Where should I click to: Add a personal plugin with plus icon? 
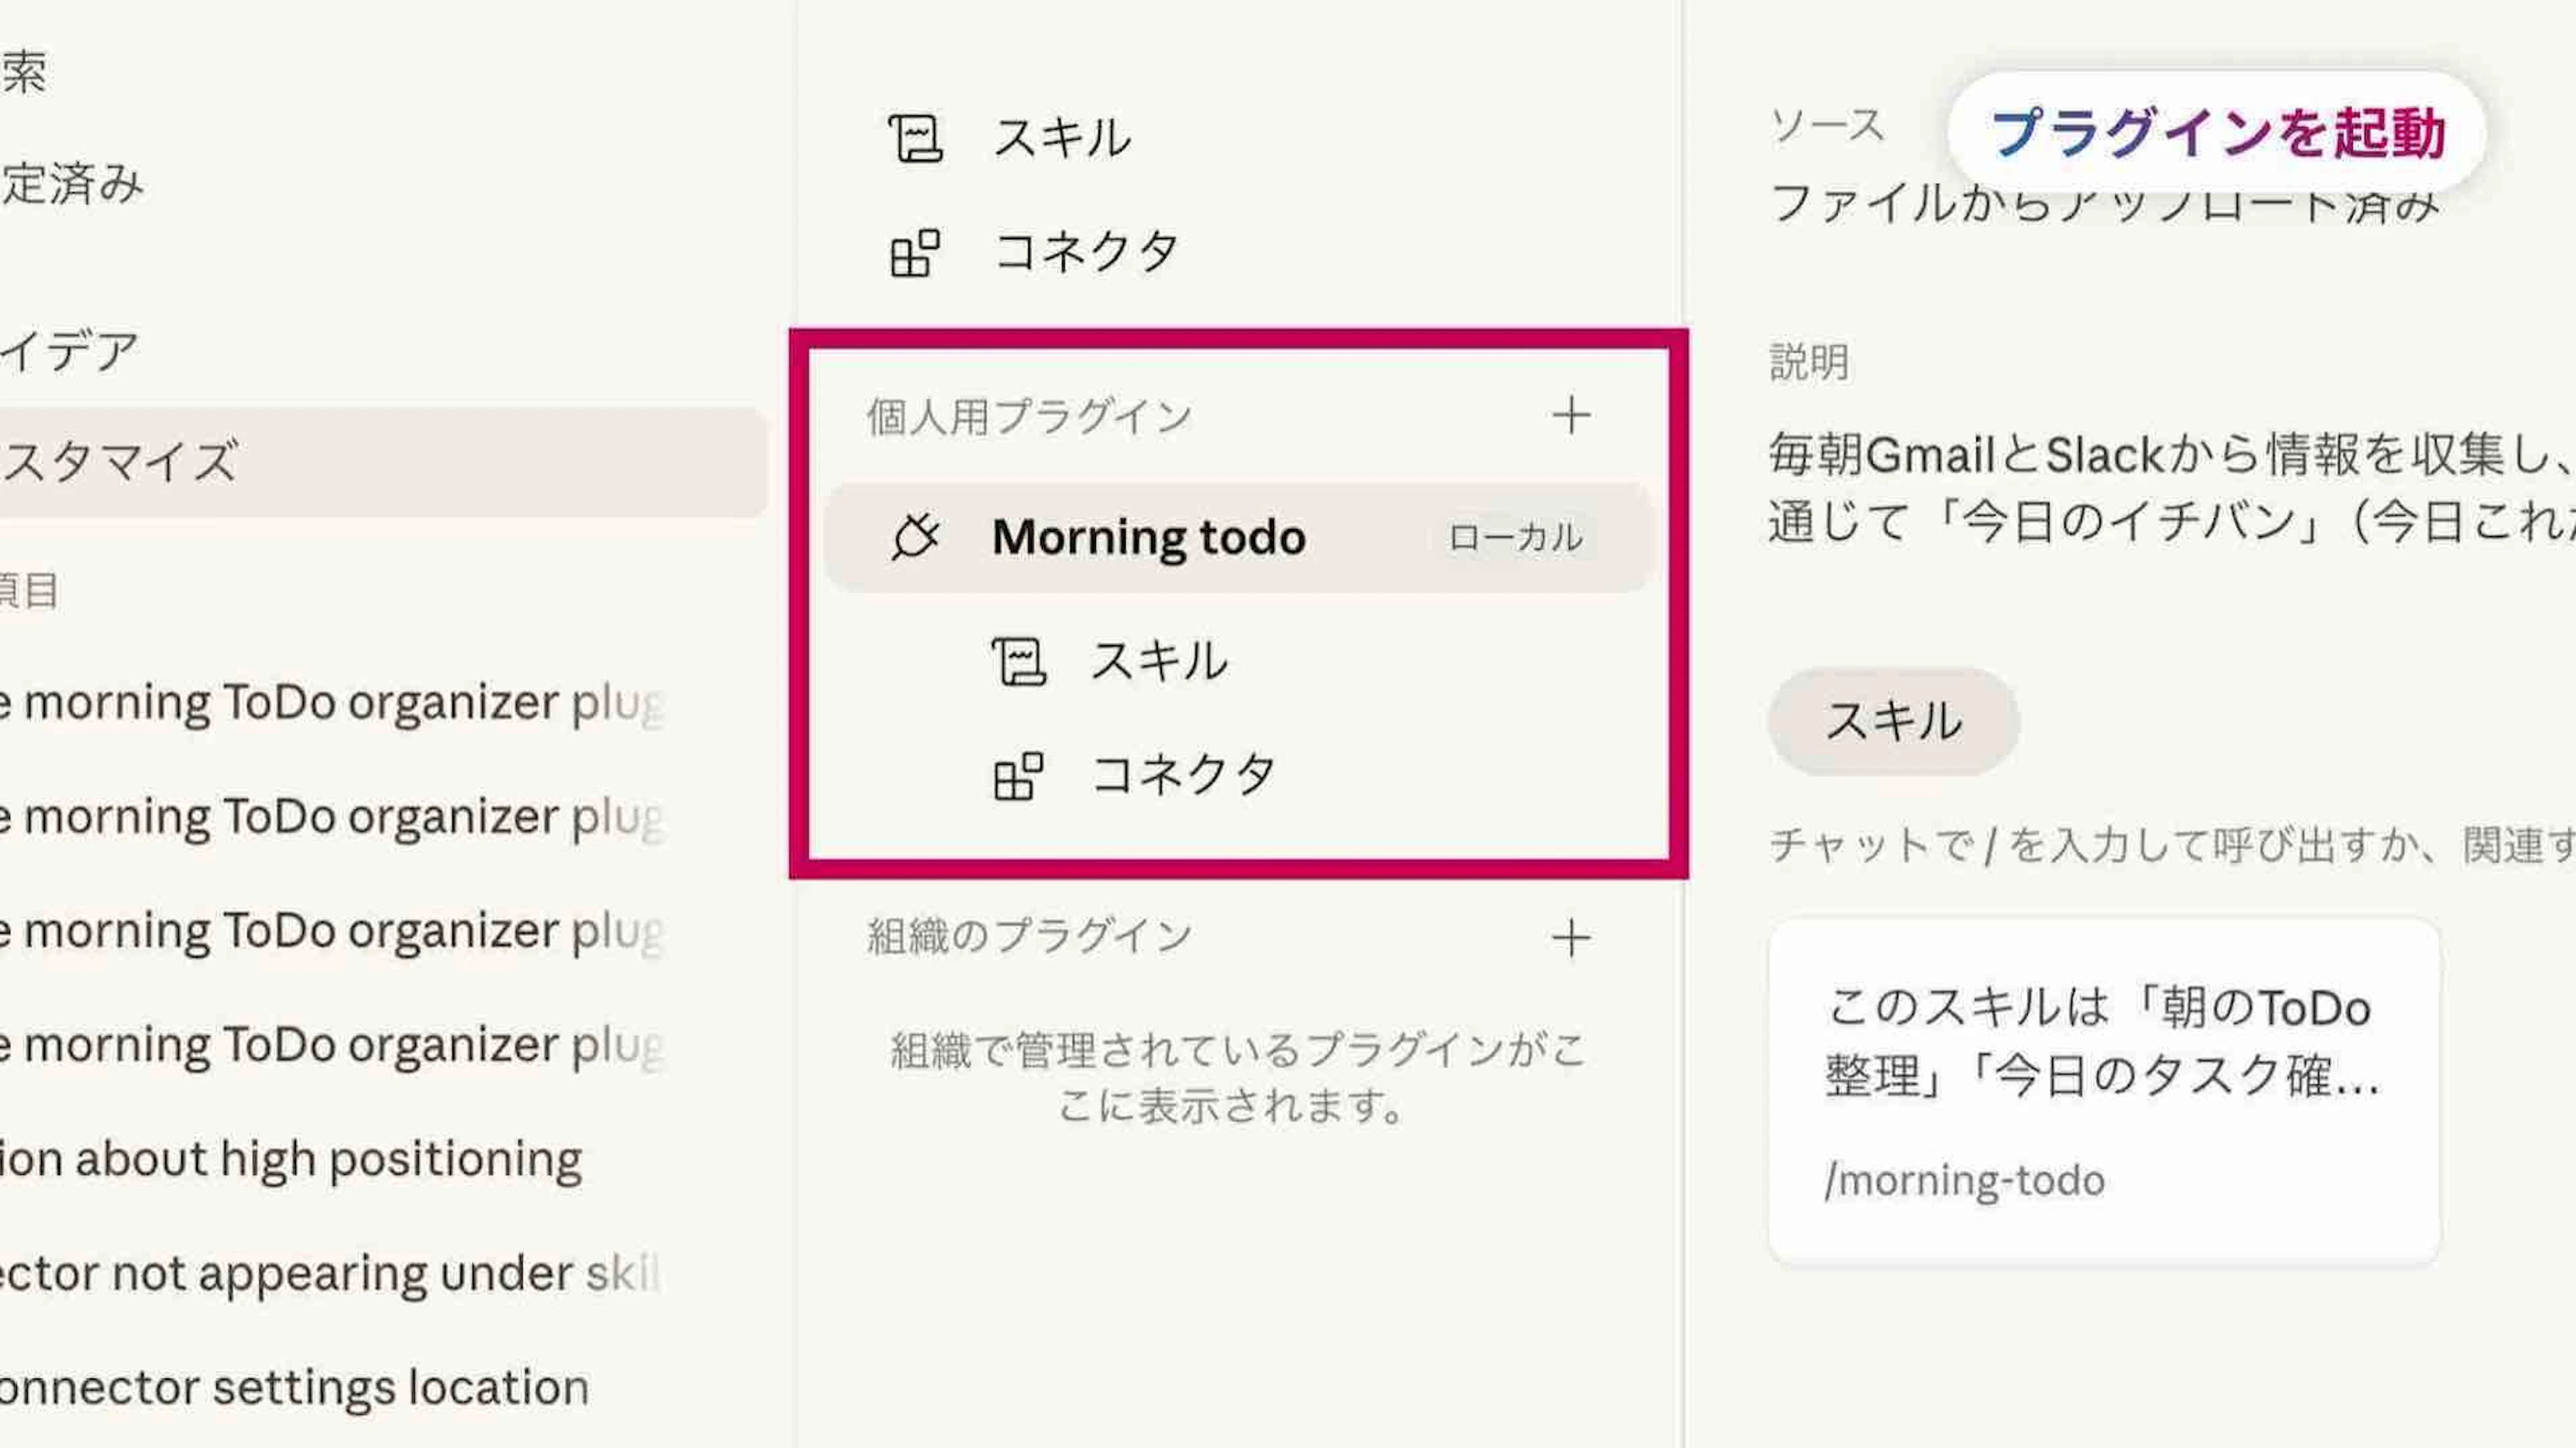pyautogui.click(x=1571, y=416)
